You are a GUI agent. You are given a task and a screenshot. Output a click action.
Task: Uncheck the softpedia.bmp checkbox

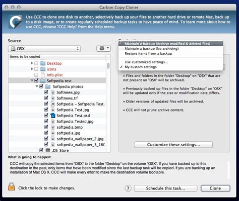point(46,127)
